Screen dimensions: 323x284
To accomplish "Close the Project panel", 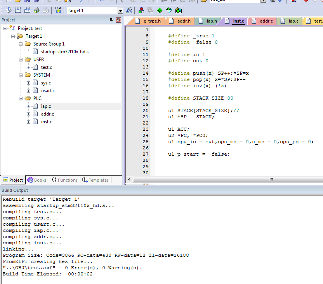I will click(x=118, y=20).
